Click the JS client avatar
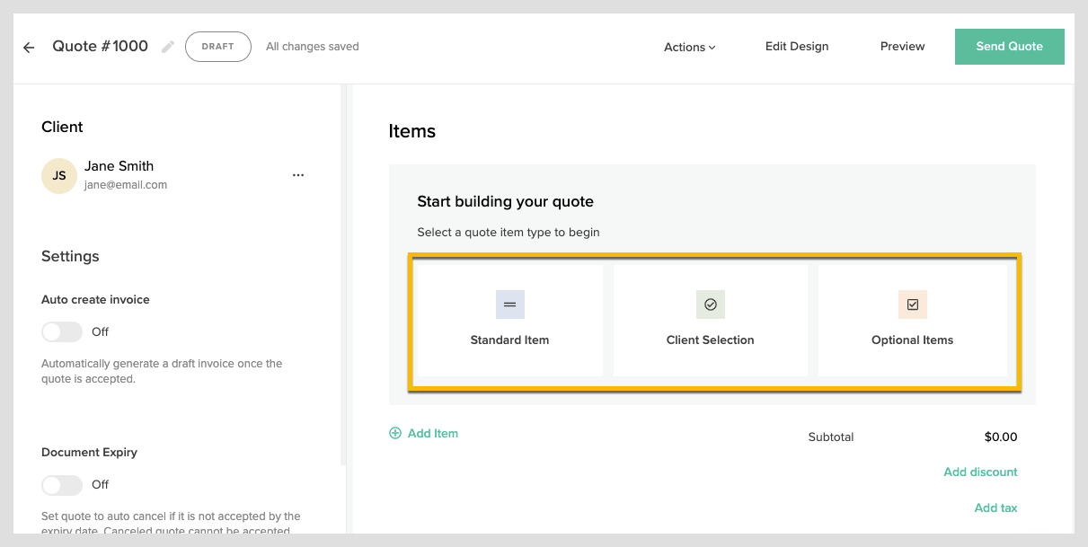The height and width of the screenshot is (547, 1088). pyautogui.click(x=58, y=175)
